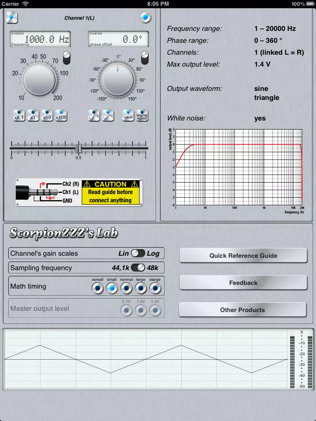Select the x100 frequency multiplier
The height and width of the screenshot is (421, 316).
(x=61, y=116)
